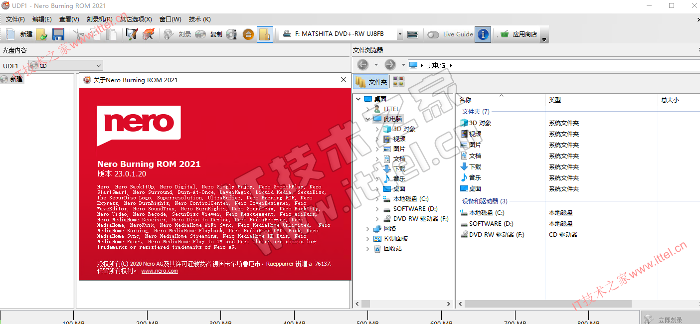
Task: Select the 音乐 folder in file list
Action: coord(475,178)
